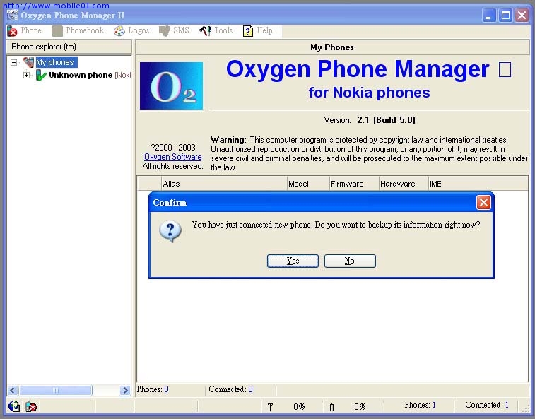
Task: Click the Firmware column header
Action: tap(354, 184)
